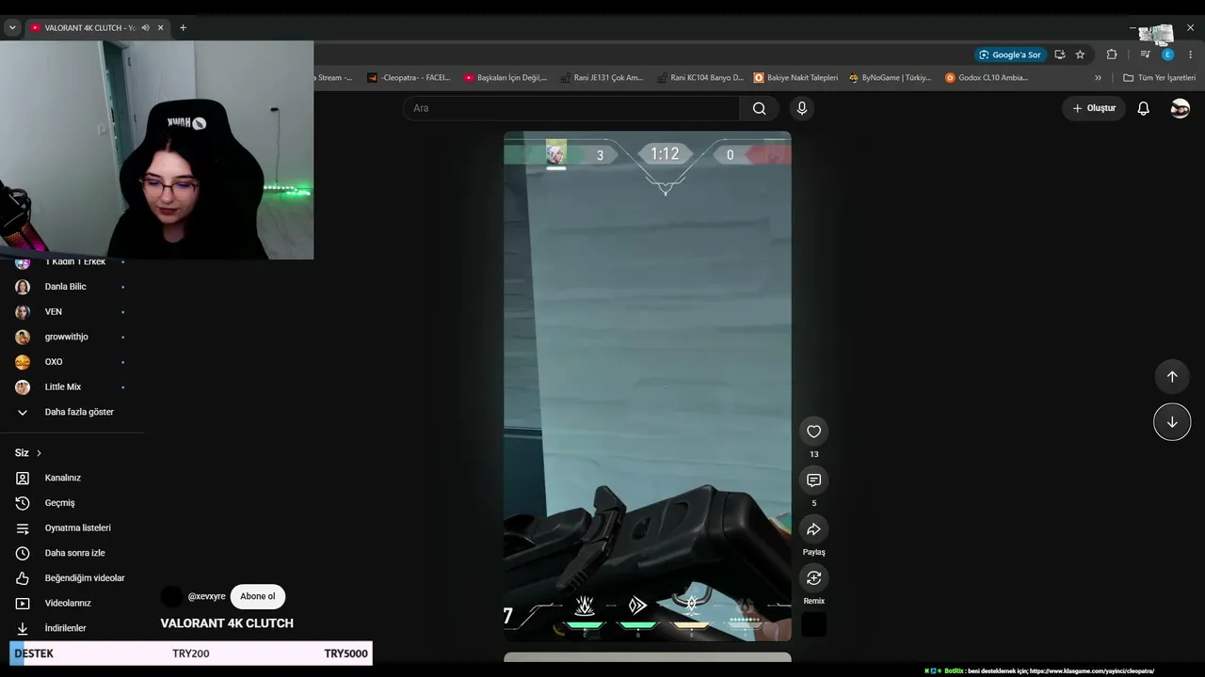The image size is (1205, 677).
Task: Click the streamer webcam overlay
Action: click(x=156, y=150)
